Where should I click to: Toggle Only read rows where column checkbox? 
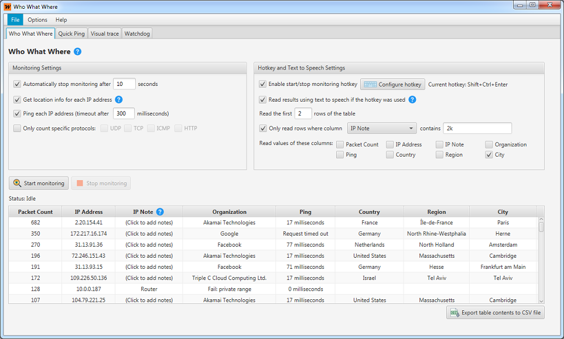(x=263, y=128)
